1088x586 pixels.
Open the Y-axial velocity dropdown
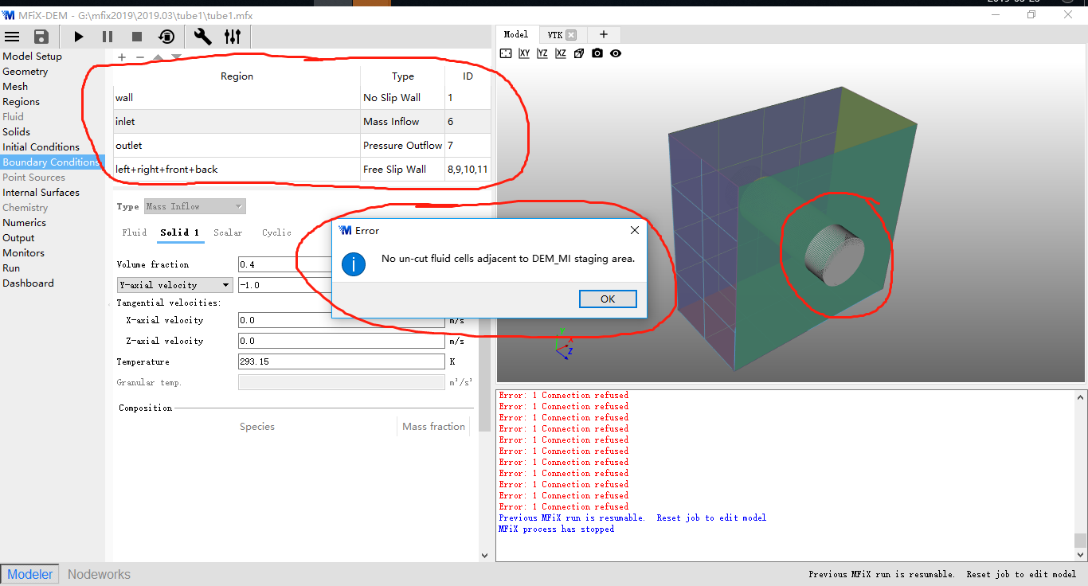point(174,285)
